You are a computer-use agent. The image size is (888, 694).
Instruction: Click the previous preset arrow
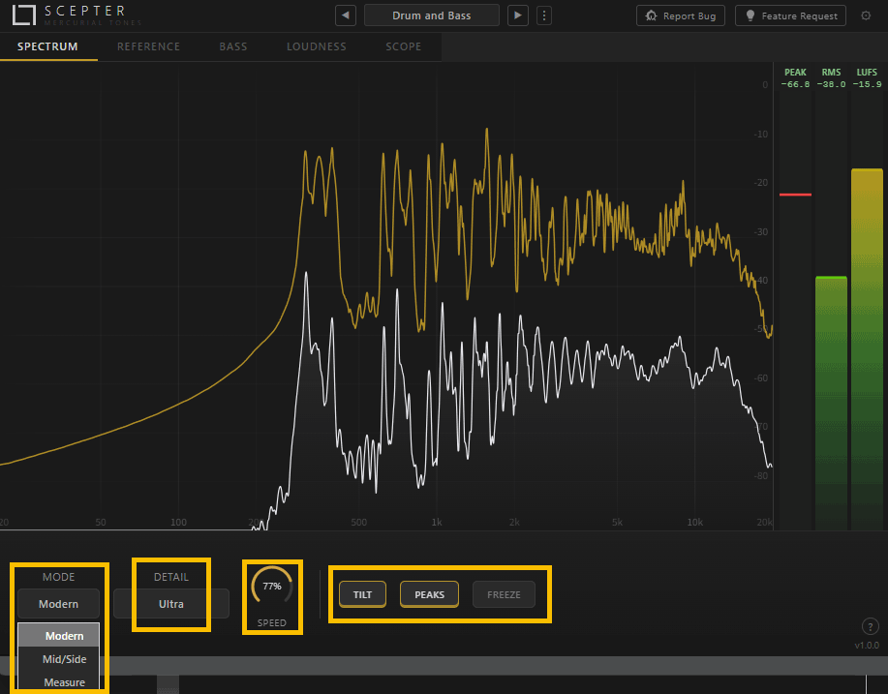[346, 15]
